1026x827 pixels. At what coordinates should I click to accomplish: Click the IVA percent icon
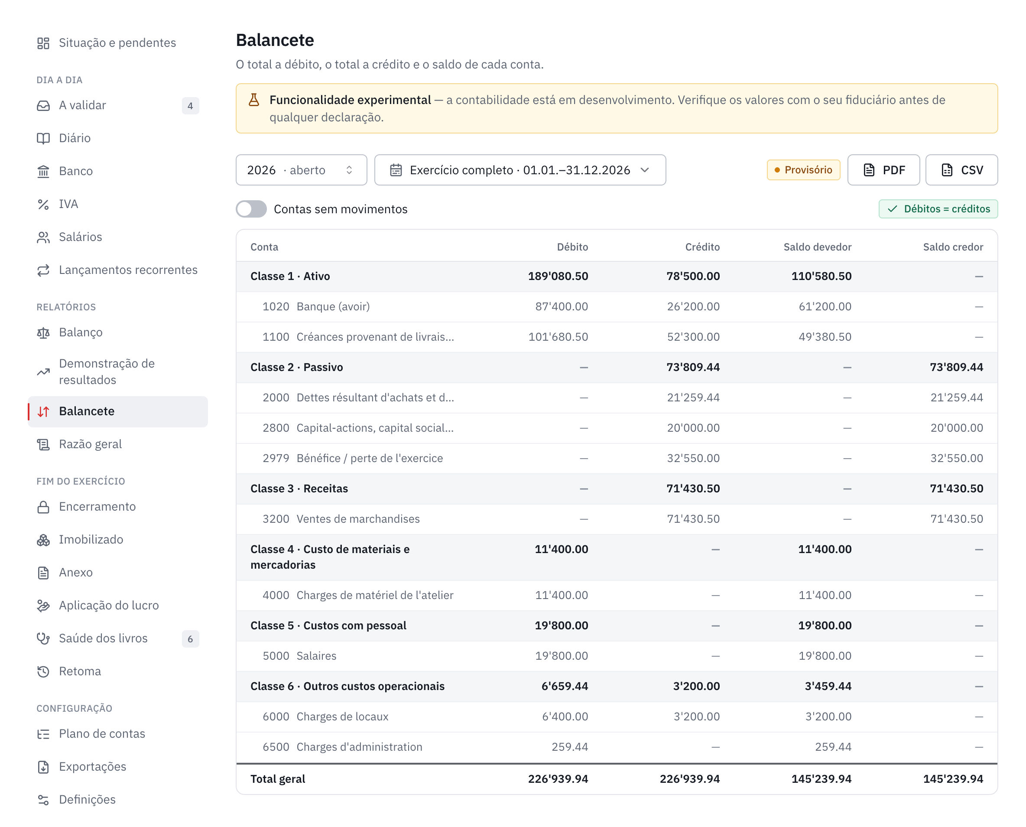(x=43, y=204)
